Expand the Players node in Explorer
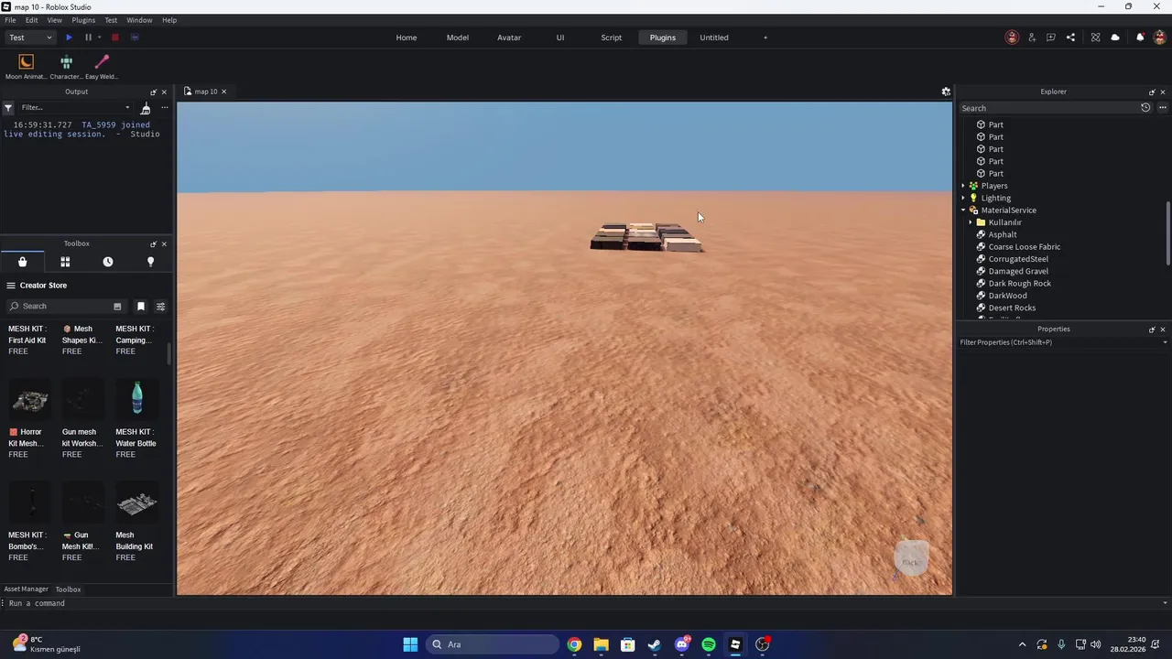Screen dimensions: 1172x659 (x=963, y=186)
